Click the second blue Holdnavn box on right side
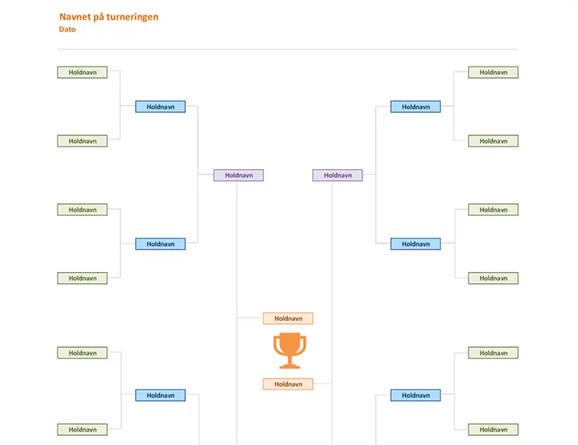Image resolution: width=578 pixels, height=445 pixels. [415, 244]
